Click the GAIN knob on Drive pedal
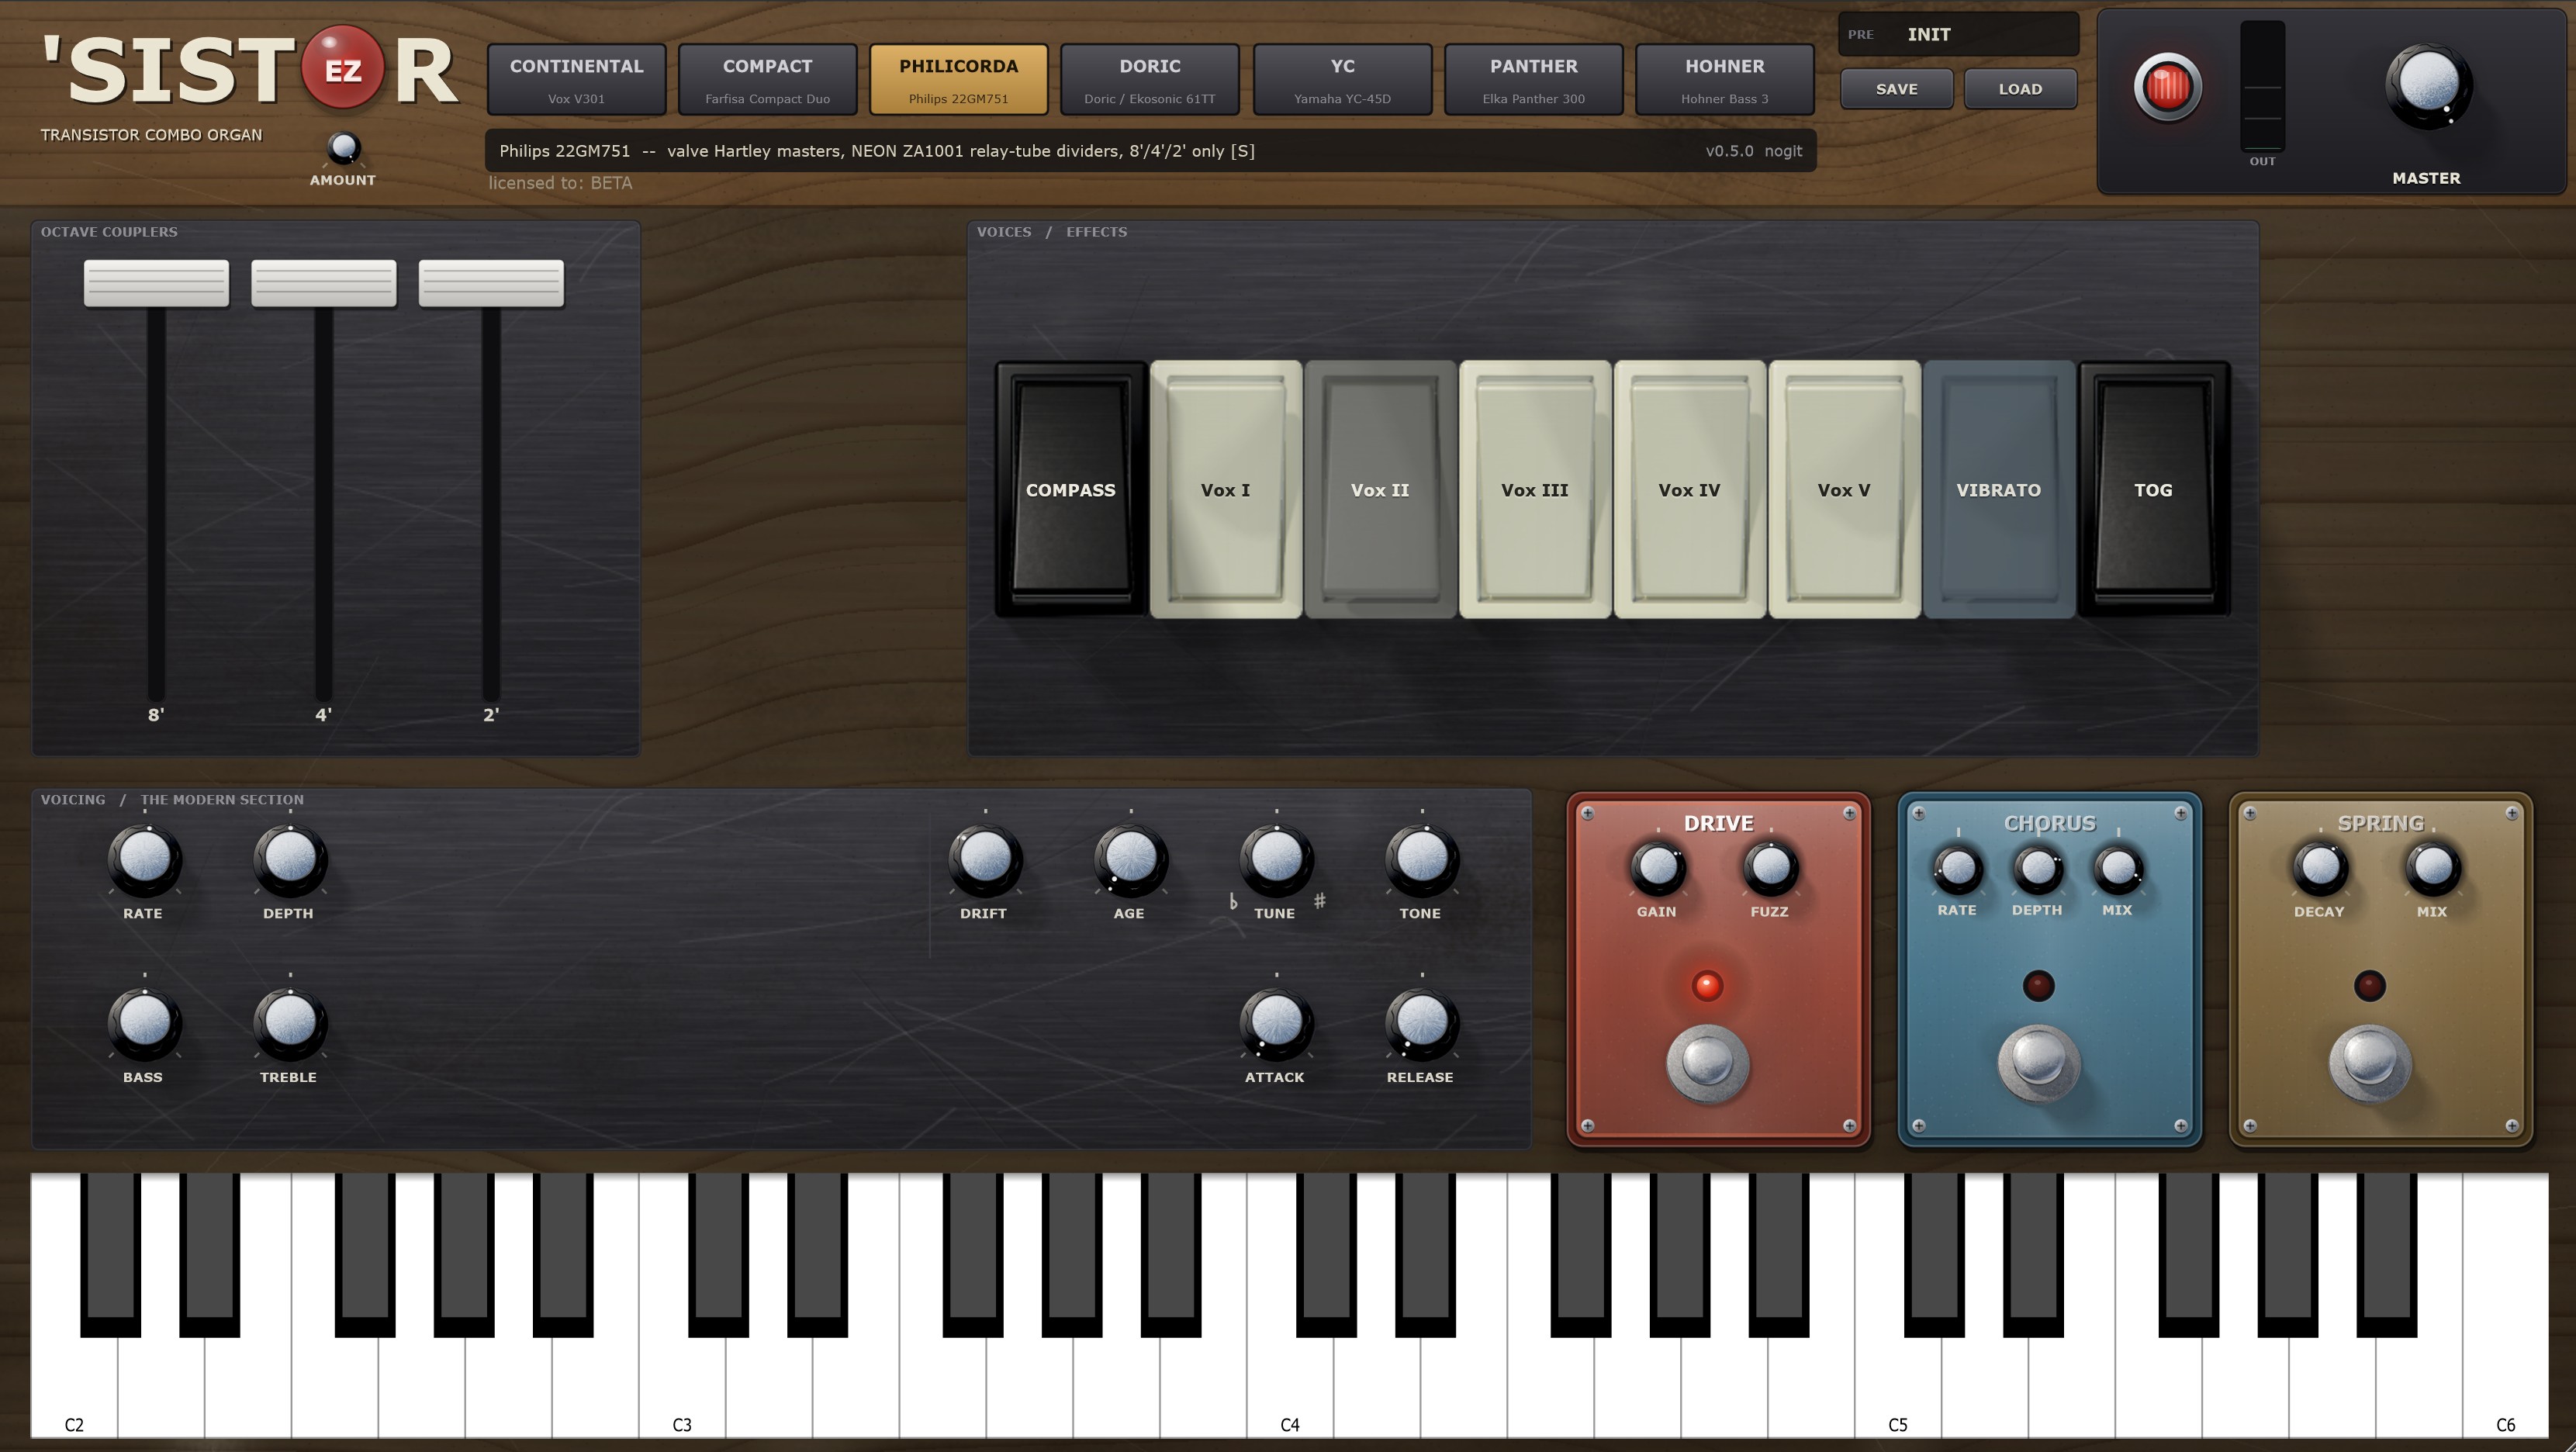 pos(1657,868)
